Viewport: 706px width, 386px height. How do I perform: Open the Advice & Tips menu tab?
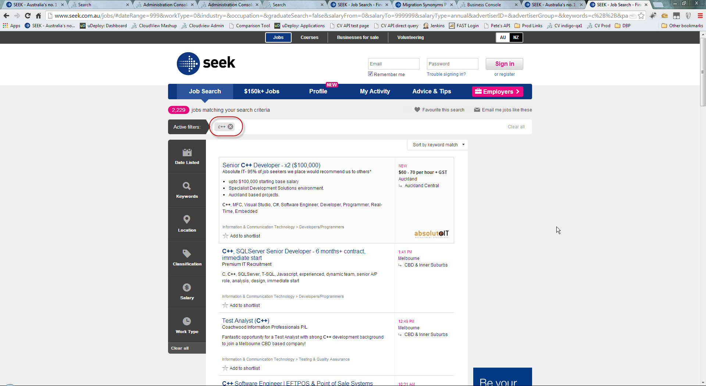[x=432, y=92]
